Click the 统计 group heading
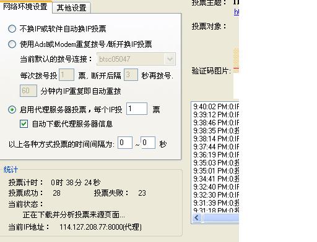Screen dimensions: 317x242 pos(11,170)
